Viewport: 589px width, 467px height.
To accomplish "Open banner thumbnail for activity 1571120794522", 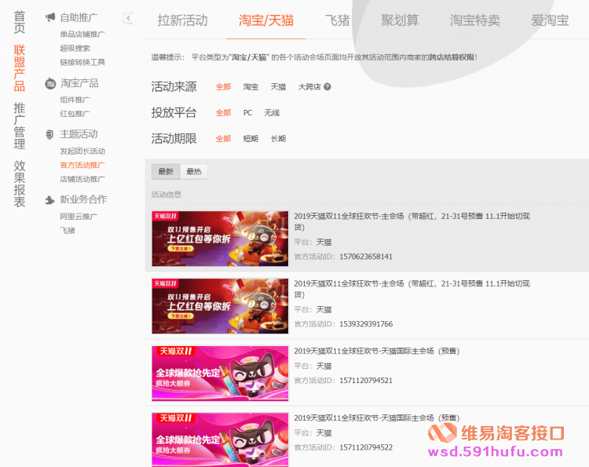I will (220, 440).
